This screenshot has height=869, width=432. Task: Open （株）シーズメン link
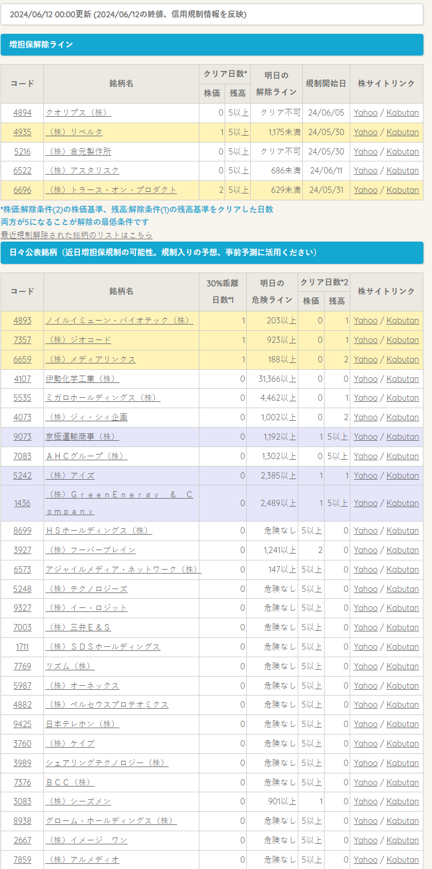point(78,801)
